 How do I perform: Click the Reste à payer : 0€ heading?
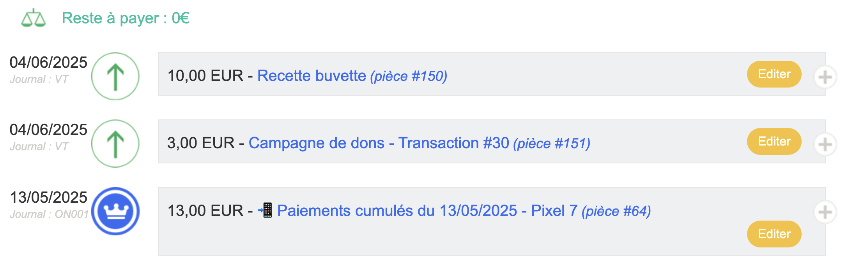tap(126, 18)
